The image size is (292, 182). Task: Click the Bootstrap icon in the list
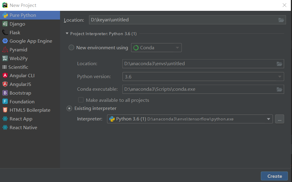tap(5, 93)
